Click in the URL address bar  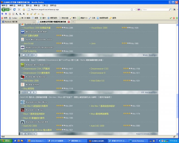(x=80, y=10)
